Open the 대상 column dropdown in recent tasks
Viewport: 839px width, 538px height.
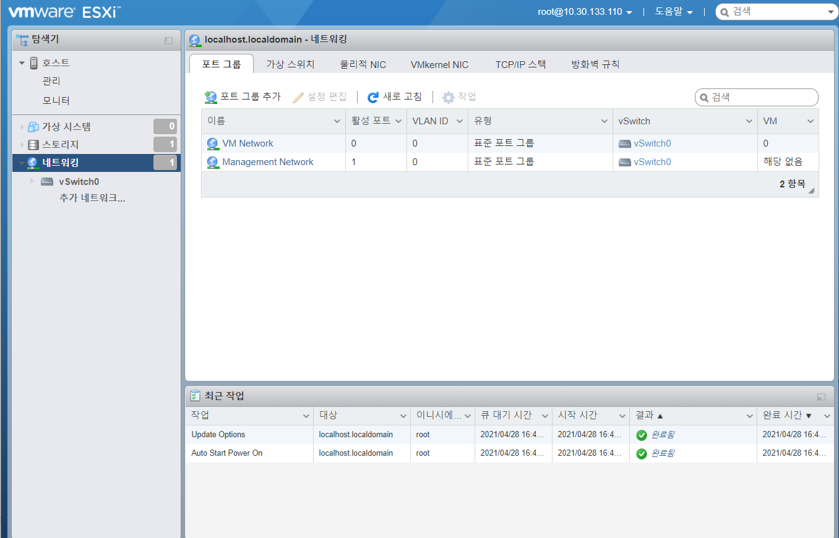pos(403,416)
